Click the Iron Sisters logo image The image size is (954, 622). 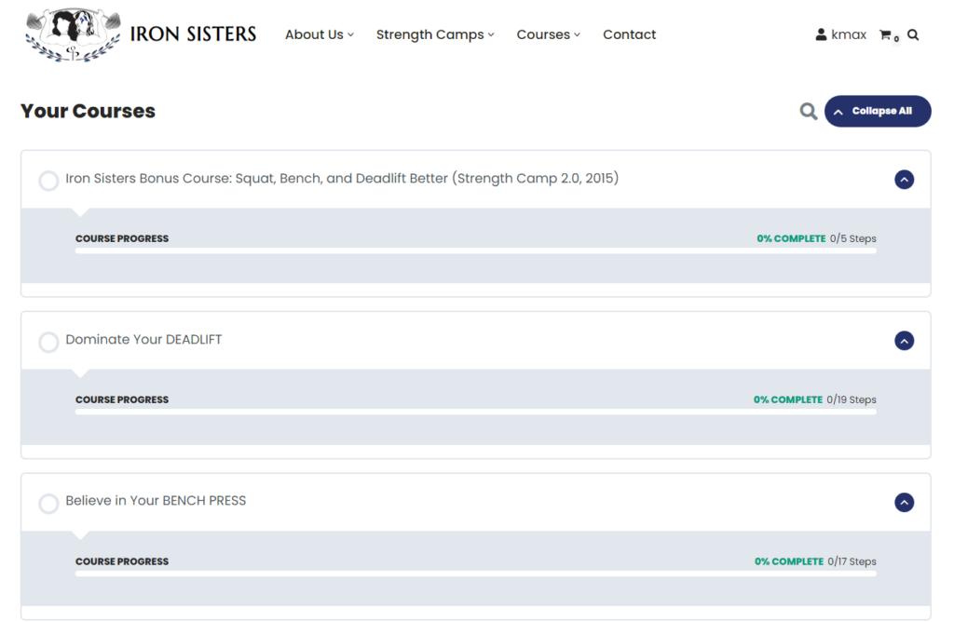click(73, 34)
